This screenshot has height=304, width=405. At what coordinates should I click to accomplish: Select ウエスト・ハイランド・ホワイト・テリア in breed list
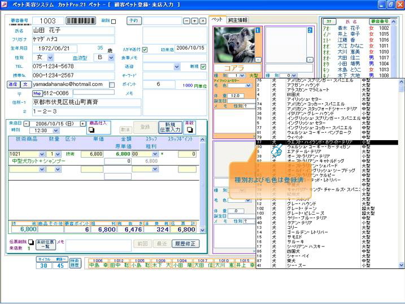(x=326, y=142)
